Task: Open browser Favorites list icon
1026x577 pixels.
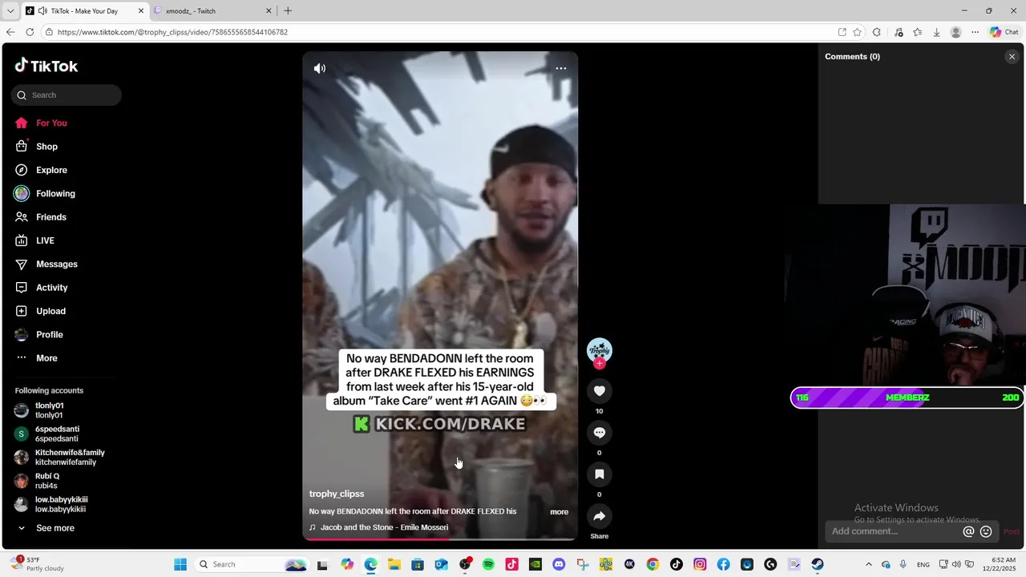Action: (917, 32)
